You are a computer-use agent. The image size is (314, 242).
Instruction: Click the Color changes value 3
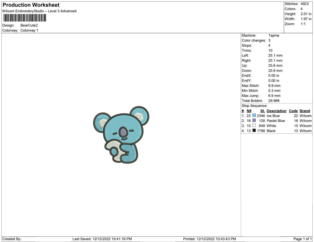click(x=269, y=40)
